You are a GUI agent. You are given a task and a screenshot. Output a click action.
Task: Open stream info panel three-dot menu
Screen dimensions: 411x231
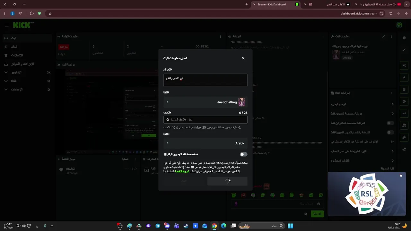pos(391,37)
